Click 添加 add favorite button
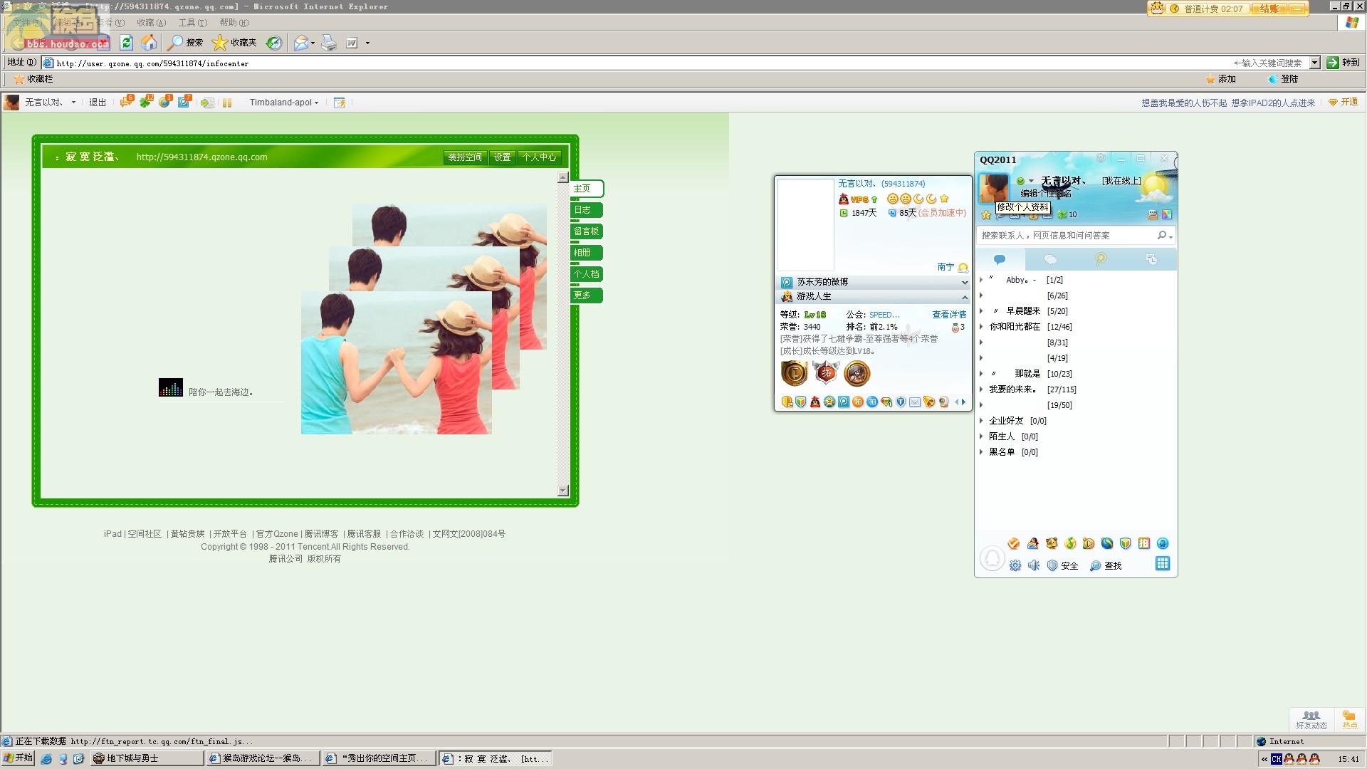The image size is (1367, 769). [x=1220, y=79]
